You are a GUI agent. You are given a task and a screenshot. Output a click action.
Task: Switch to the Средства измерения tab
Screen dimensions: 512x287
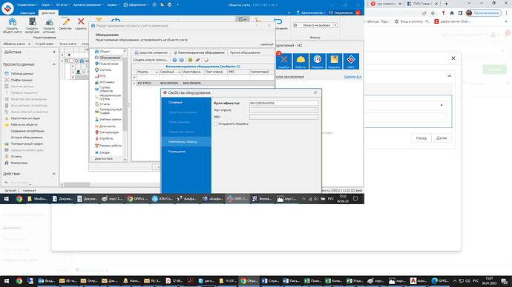click(x=151, y=53)
